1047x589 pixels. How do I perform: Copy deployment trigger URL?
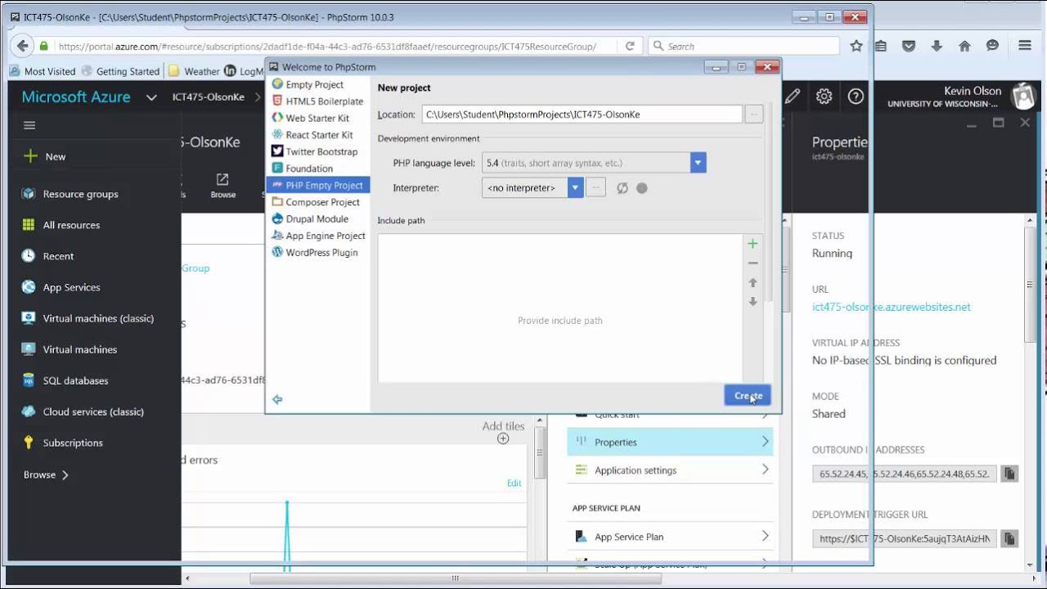point(1009,538)
